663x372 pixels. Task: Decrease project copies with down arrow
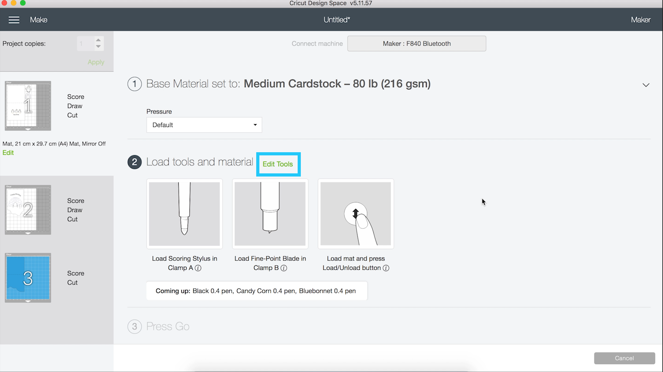[98, 46]
